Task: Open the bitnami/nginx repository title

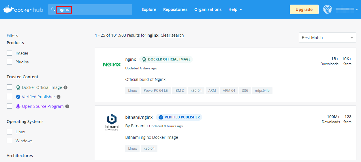Action: tap(139, 117)
